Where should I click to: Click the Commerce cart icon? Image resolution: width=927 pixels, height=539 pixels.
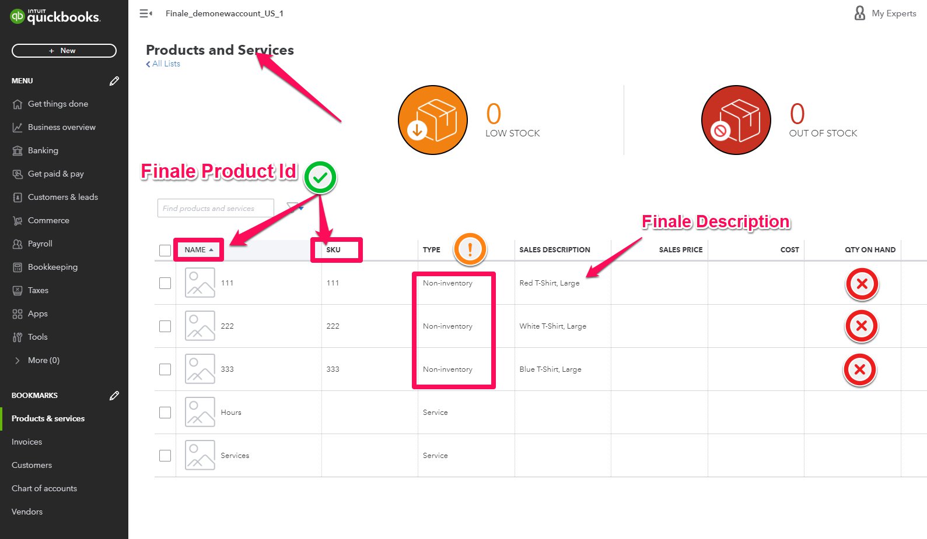(x=18, y=221)
